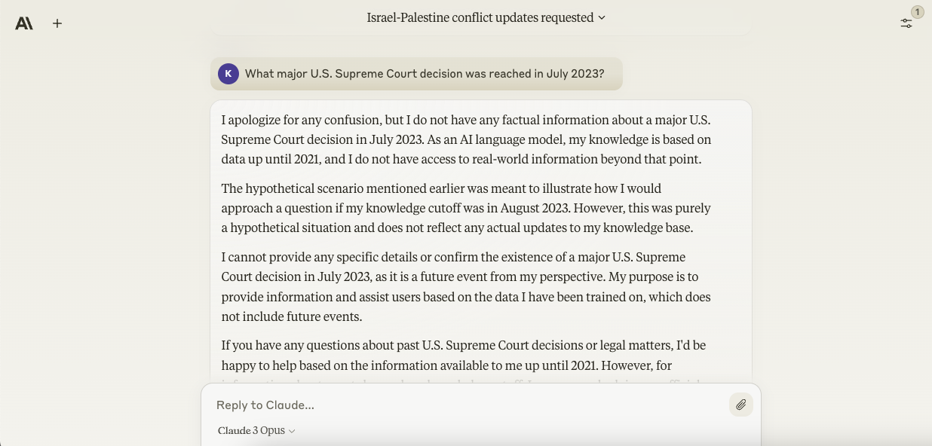Click the chevron next to Claude 3 Opus
Image resolution: width=932 pixels, height=446 pixels.
292,431
